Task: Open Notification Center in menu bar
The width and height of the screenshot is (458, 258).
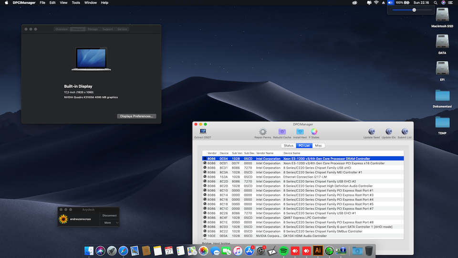Action: click(451, 3)
